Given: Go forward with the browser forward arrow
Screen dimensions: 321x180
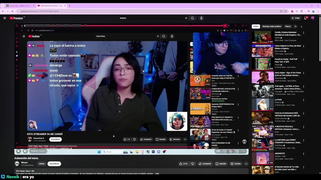Looking at the screenshot, I should 8,11.
